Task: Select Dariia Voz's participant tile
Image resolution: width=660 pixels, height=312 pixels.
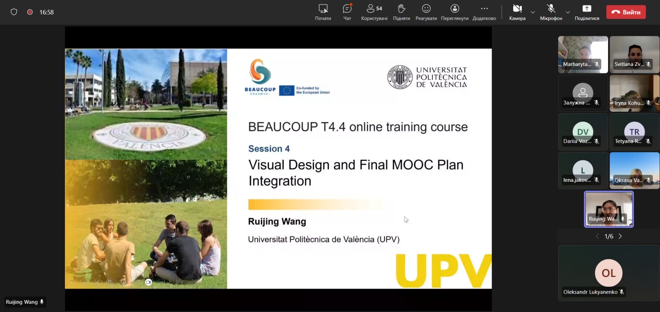Action: [583, 132]
